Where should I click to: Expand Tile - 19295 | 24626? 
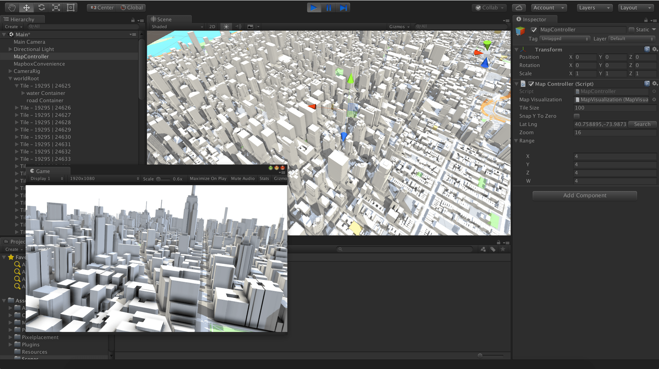click(x=17, y=108)
